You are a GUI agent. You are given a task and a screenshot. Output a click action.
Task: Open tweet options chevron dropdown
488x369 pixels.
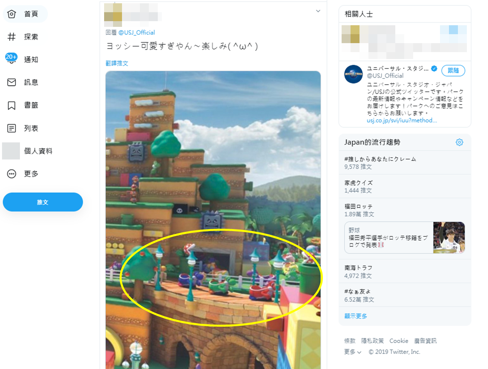(318, 11)
